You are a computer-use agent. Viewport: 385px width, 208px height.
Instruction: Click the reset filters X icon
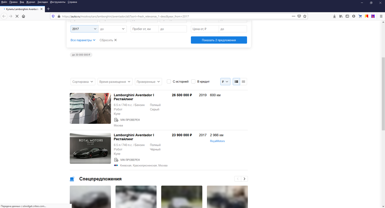116,40
